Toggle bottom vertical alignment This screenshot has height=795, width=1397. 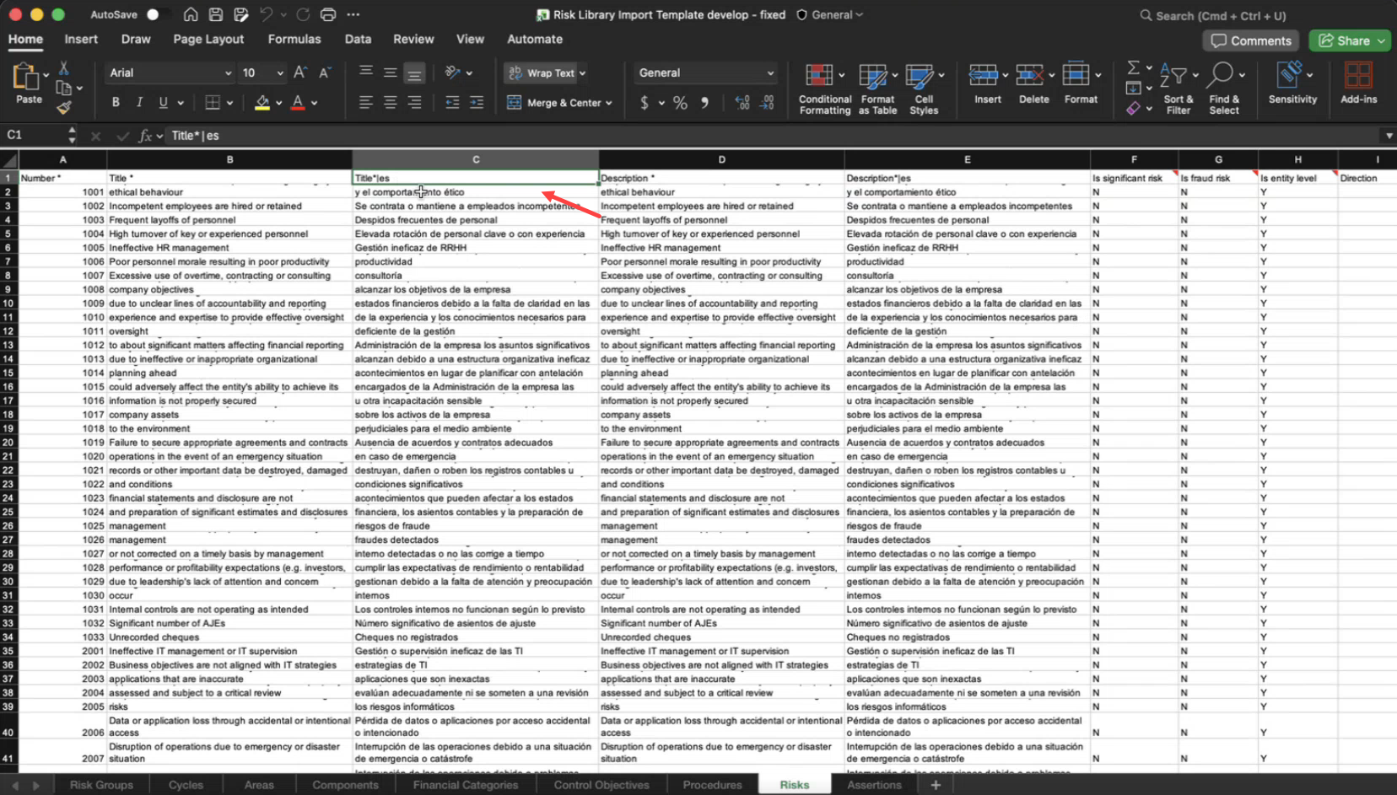(414, 73)
